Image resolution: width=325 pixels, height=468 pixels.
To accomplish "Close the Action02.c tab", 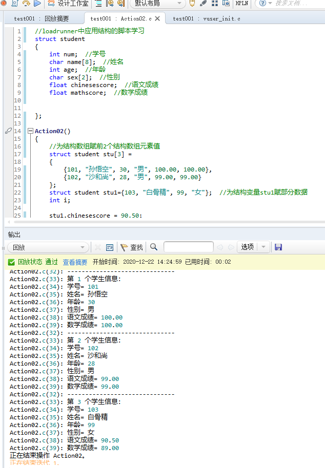I will pyautogui.click(x=157, y=18).
